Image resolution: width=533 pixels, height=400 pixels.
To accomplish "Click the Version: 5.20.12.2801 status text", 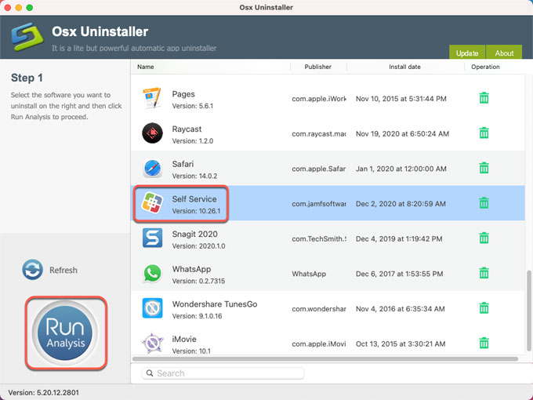I will (x=44, y=392).
